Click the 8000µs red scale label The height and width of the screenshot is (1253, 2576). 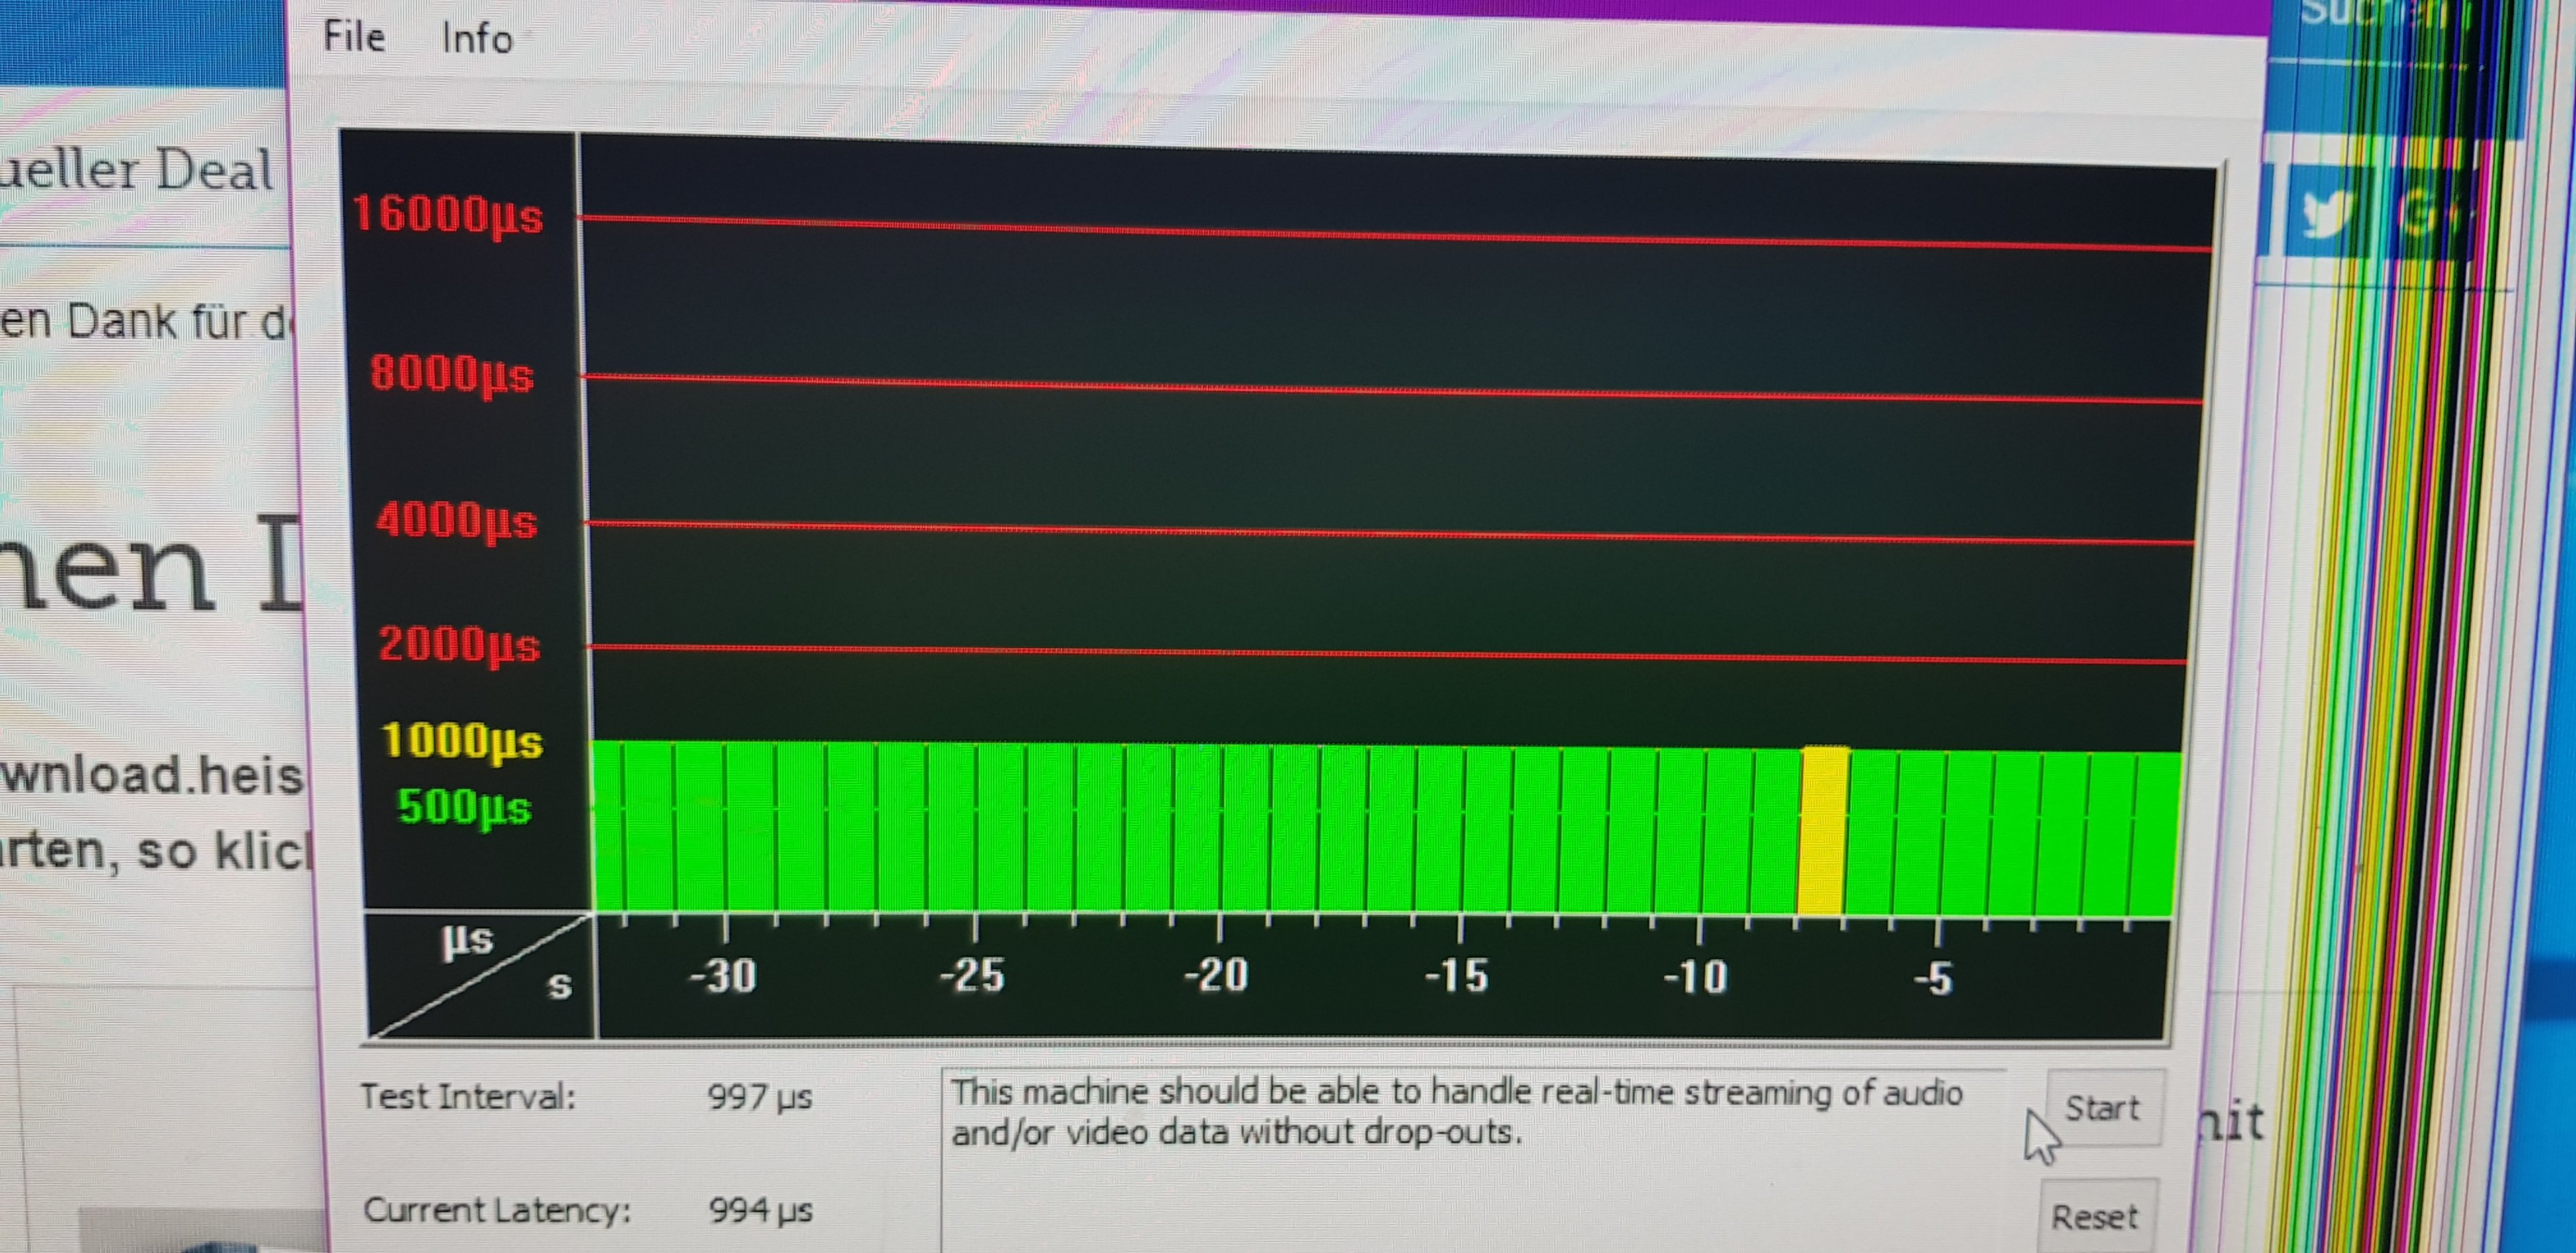452,375
